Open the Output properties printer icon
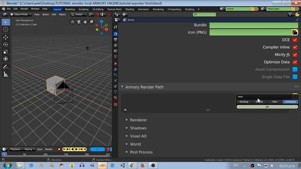Screen dimensions: 301x169 click(116, 39)
